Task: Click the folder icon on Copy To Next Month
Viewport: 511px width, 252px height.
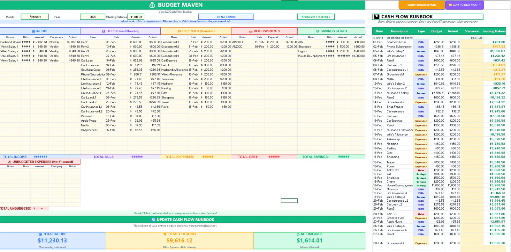Action: click(x=450, y=5)
